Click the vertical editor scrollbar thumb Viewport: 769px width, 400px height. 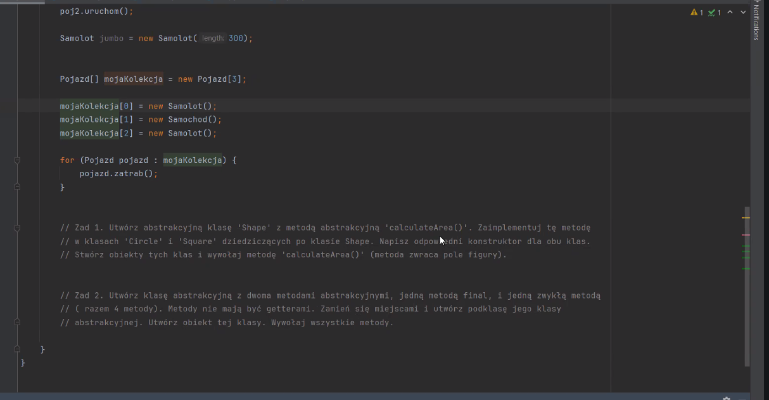tap(747, 287)
